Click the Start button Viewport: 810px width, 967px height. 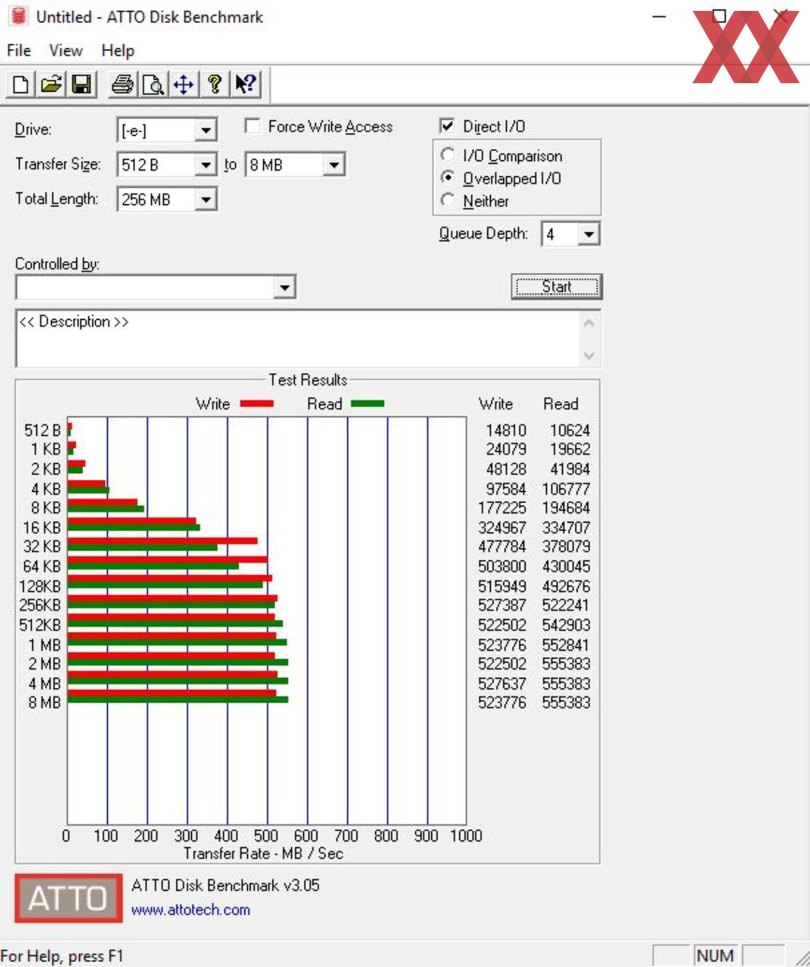(x=556, y=287)
